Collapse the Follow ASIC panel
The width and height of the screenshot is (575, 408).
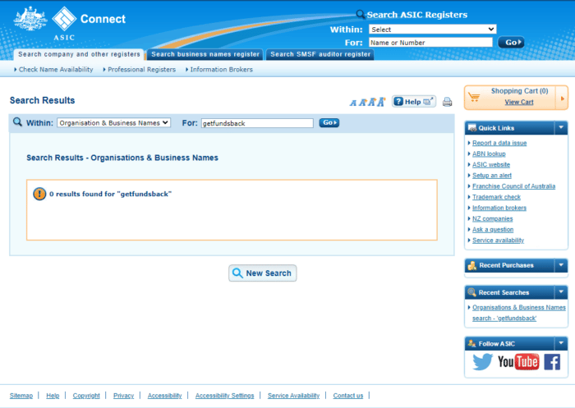[561, 343]
